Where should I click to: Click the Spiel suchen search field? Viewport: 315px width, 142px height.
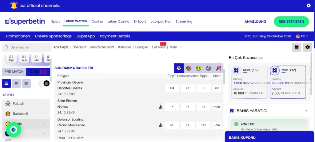(26, 47)
